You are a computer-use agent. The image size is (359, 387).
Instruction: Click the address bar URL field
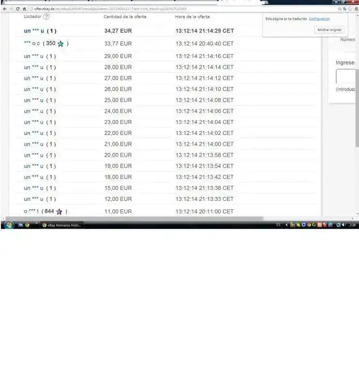tap(145, 9)
